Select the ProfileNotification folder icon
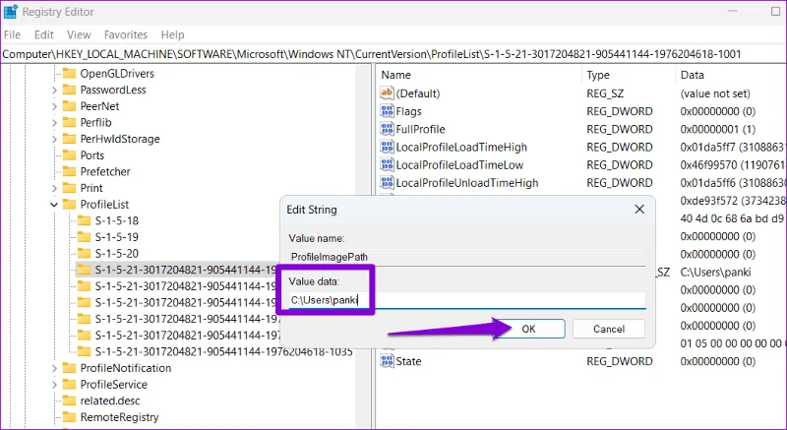The height and width of the screenshot is (430, 787). [69, 368]
